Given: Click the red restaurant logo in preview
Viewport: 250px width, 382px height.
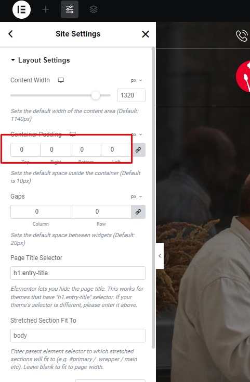Looking at the screenshot, I should pyautogui.click(x=243, y=77).
